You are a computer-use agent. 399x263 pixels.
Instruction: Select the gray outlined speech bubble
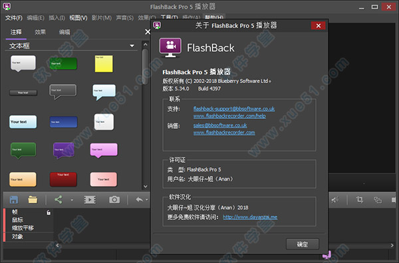tap(63, 92)
